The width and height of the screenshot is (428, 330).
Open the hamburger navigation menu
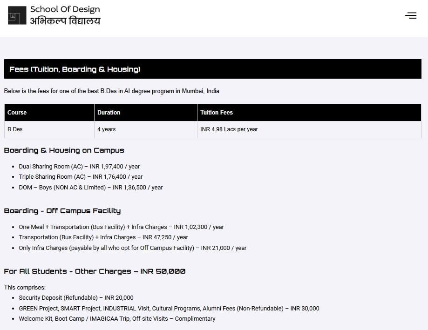click(x=410, y=15)
